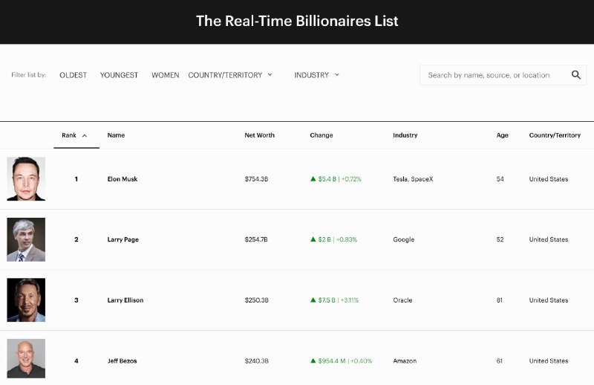Viewport: 594px width, 385px height.
Task: Open the third-ranked billionaire's photo thumbnail
Action: point(26,300)
